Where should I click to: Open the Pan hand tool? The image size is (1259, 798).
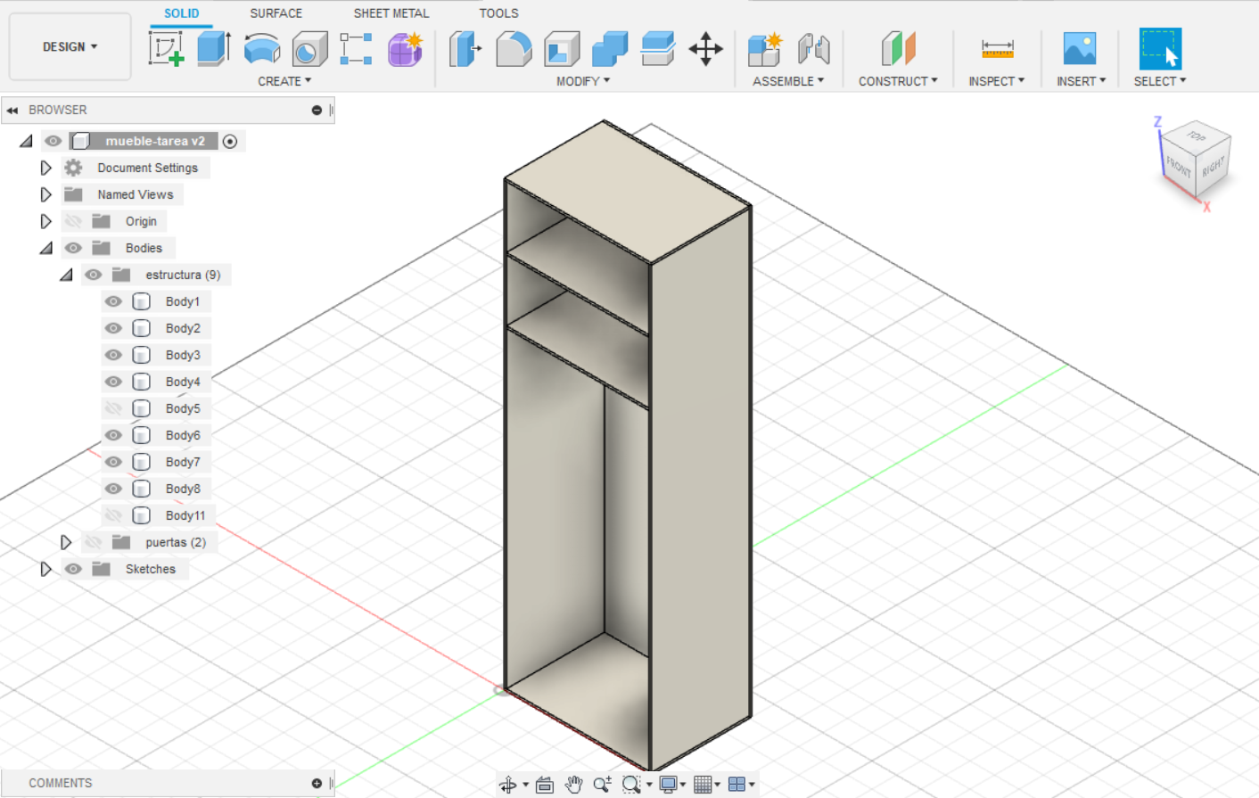tap(574, 785)
